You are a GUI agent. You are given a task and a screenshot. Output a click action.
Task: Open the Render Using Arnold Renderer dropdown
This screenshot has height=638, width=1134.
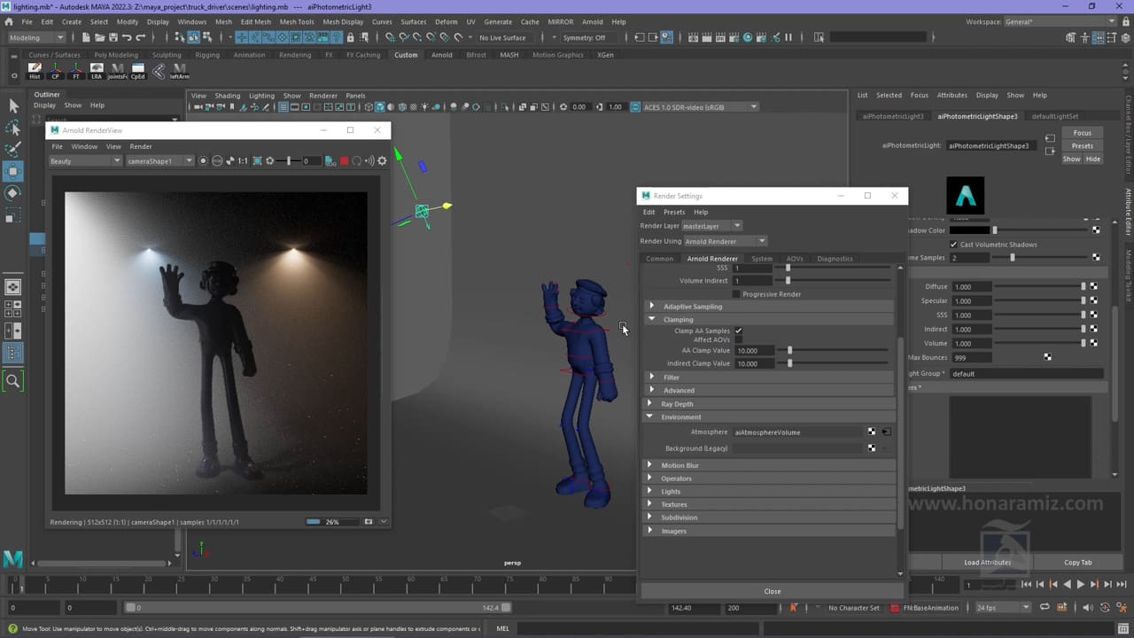tap(725, 241)
